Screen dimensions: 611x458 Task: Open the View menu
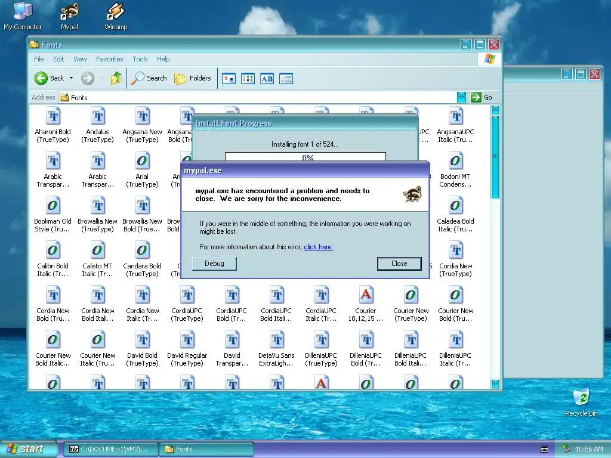click(80, 59)
